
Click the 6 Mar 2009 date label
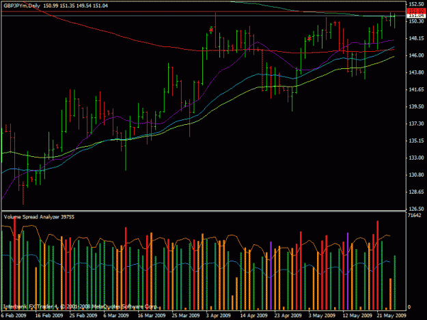[116, 315]
